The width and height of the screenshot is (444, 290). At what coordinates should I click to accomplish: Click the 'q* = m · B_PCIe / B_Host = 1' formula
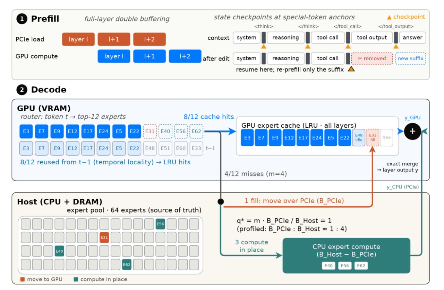click(284, 221)
